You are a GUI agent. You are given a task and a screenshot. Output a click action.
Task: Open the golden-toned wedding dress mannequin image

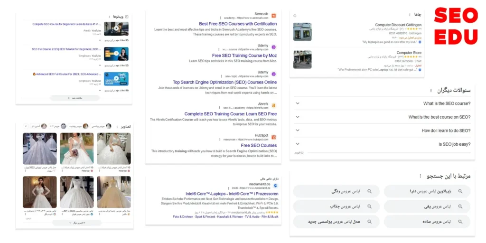[x=114, y=192]
